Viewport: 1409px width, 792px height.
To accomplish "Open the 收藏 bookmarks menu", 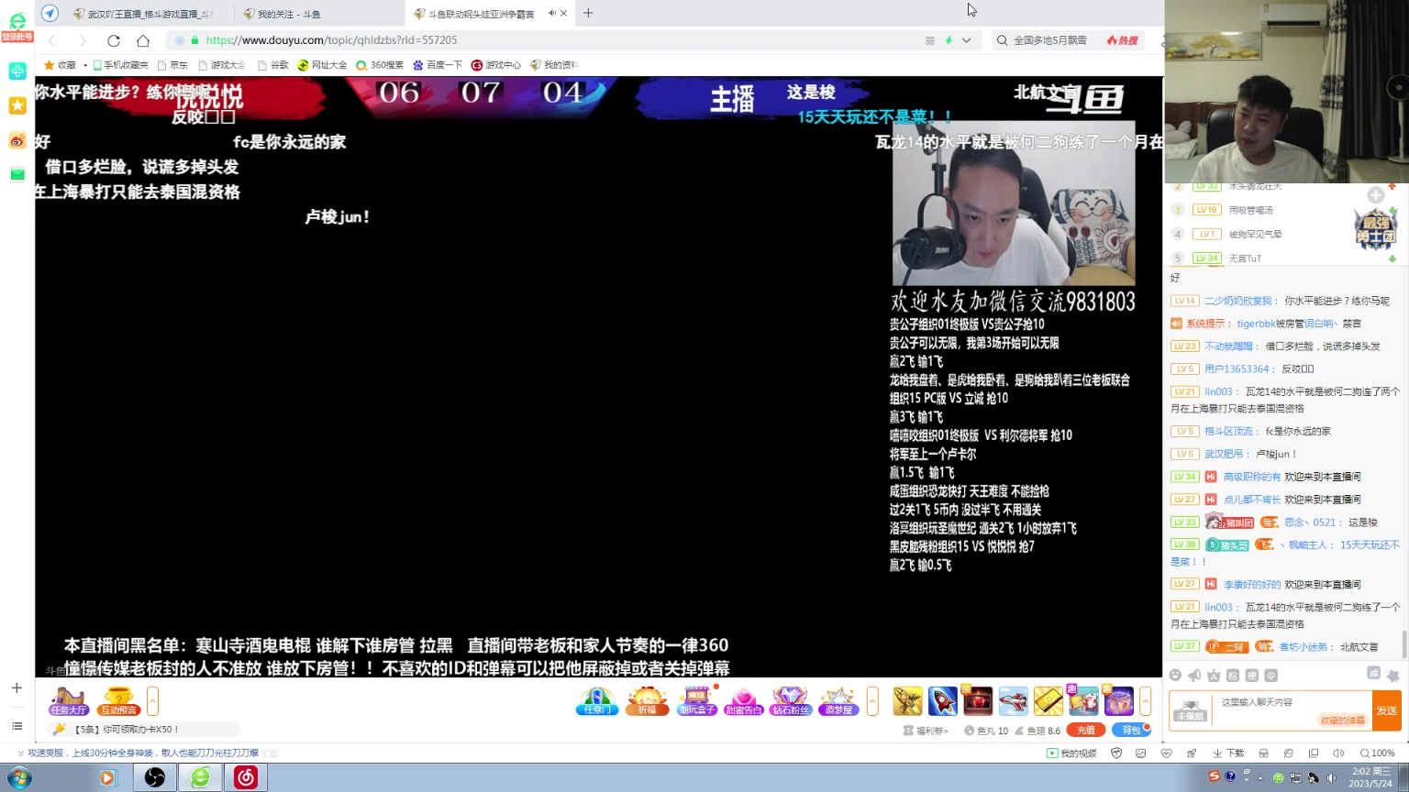I will (61, 65).
